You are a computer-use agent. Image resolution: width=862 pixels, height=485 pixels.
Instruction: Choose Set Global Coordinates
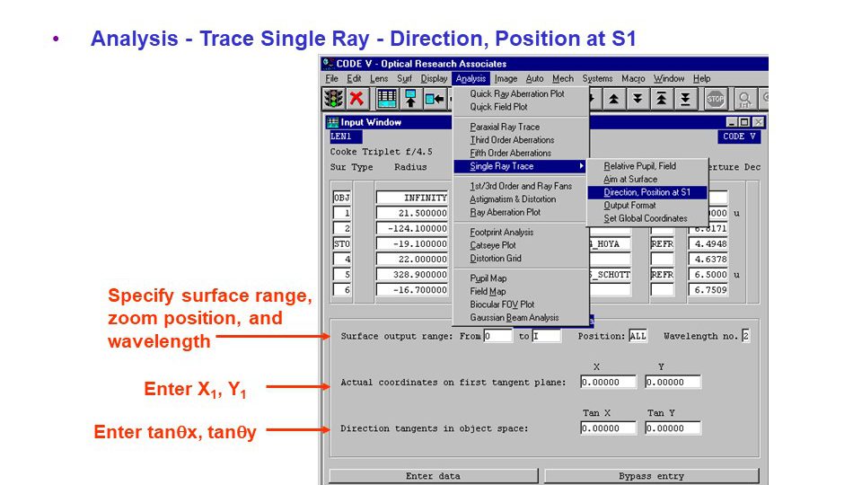pyautogui.click(x=647, y=218)
